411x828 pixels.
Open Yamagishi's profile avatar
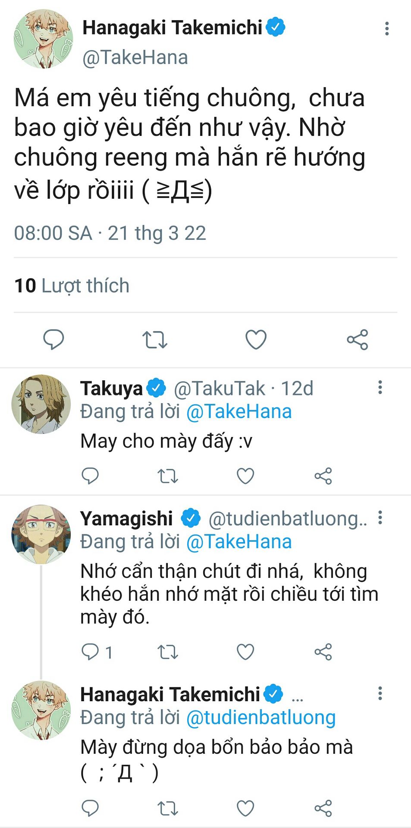[x=41, y=534]
